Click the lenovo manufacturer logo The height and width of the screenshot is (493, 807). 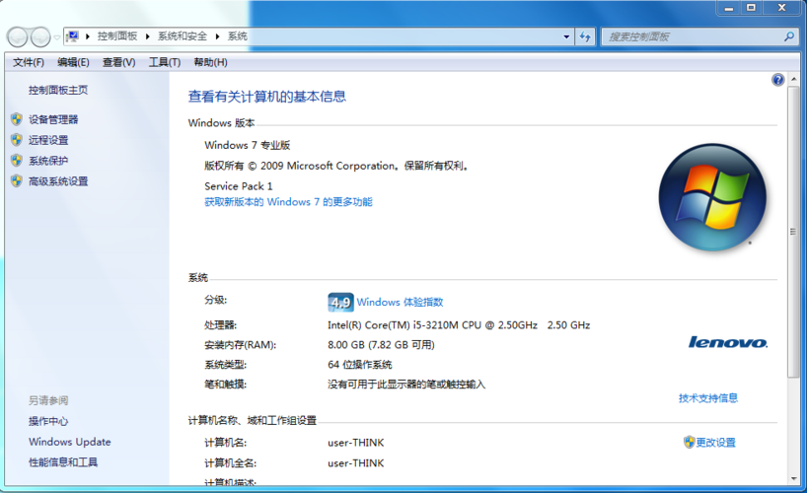tap(728, 342)
